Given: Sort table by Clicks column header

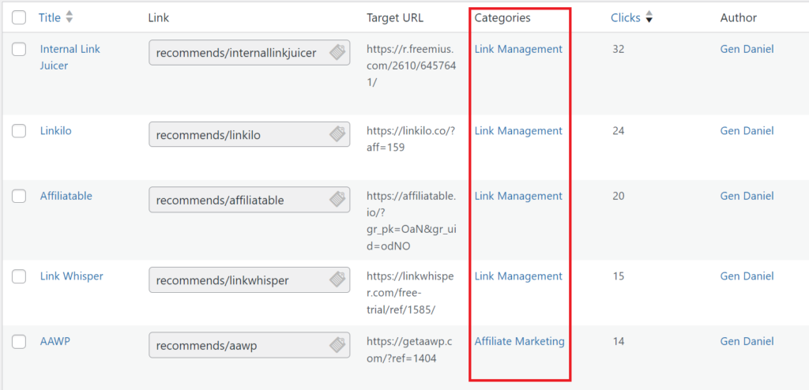Looking at the screenshot, I should pyautogui.click(x=626, y=17).
